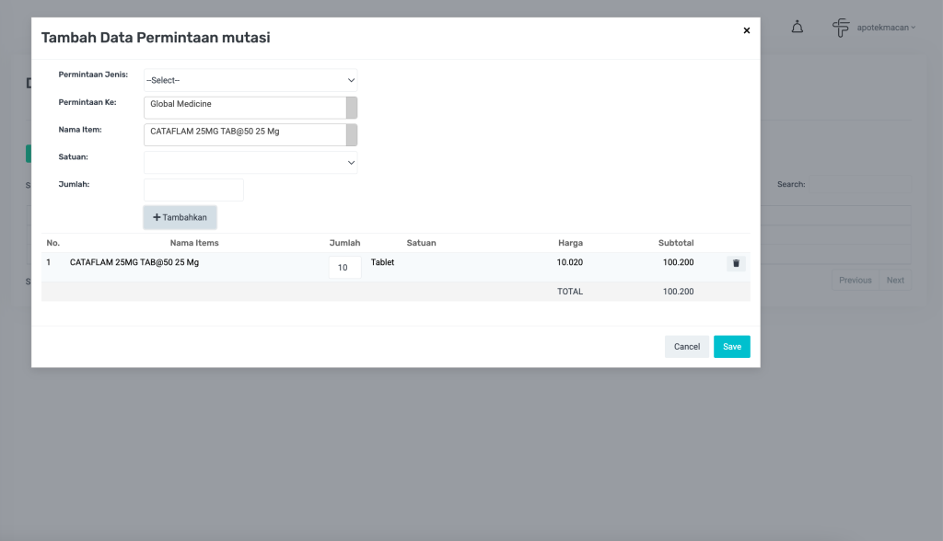
Task: Open the apotekmacan account menu
Action: (886, 28)
